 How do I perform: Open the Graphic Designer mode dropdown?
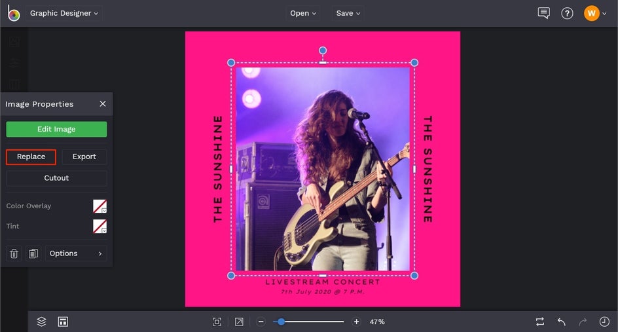point(64,13)
